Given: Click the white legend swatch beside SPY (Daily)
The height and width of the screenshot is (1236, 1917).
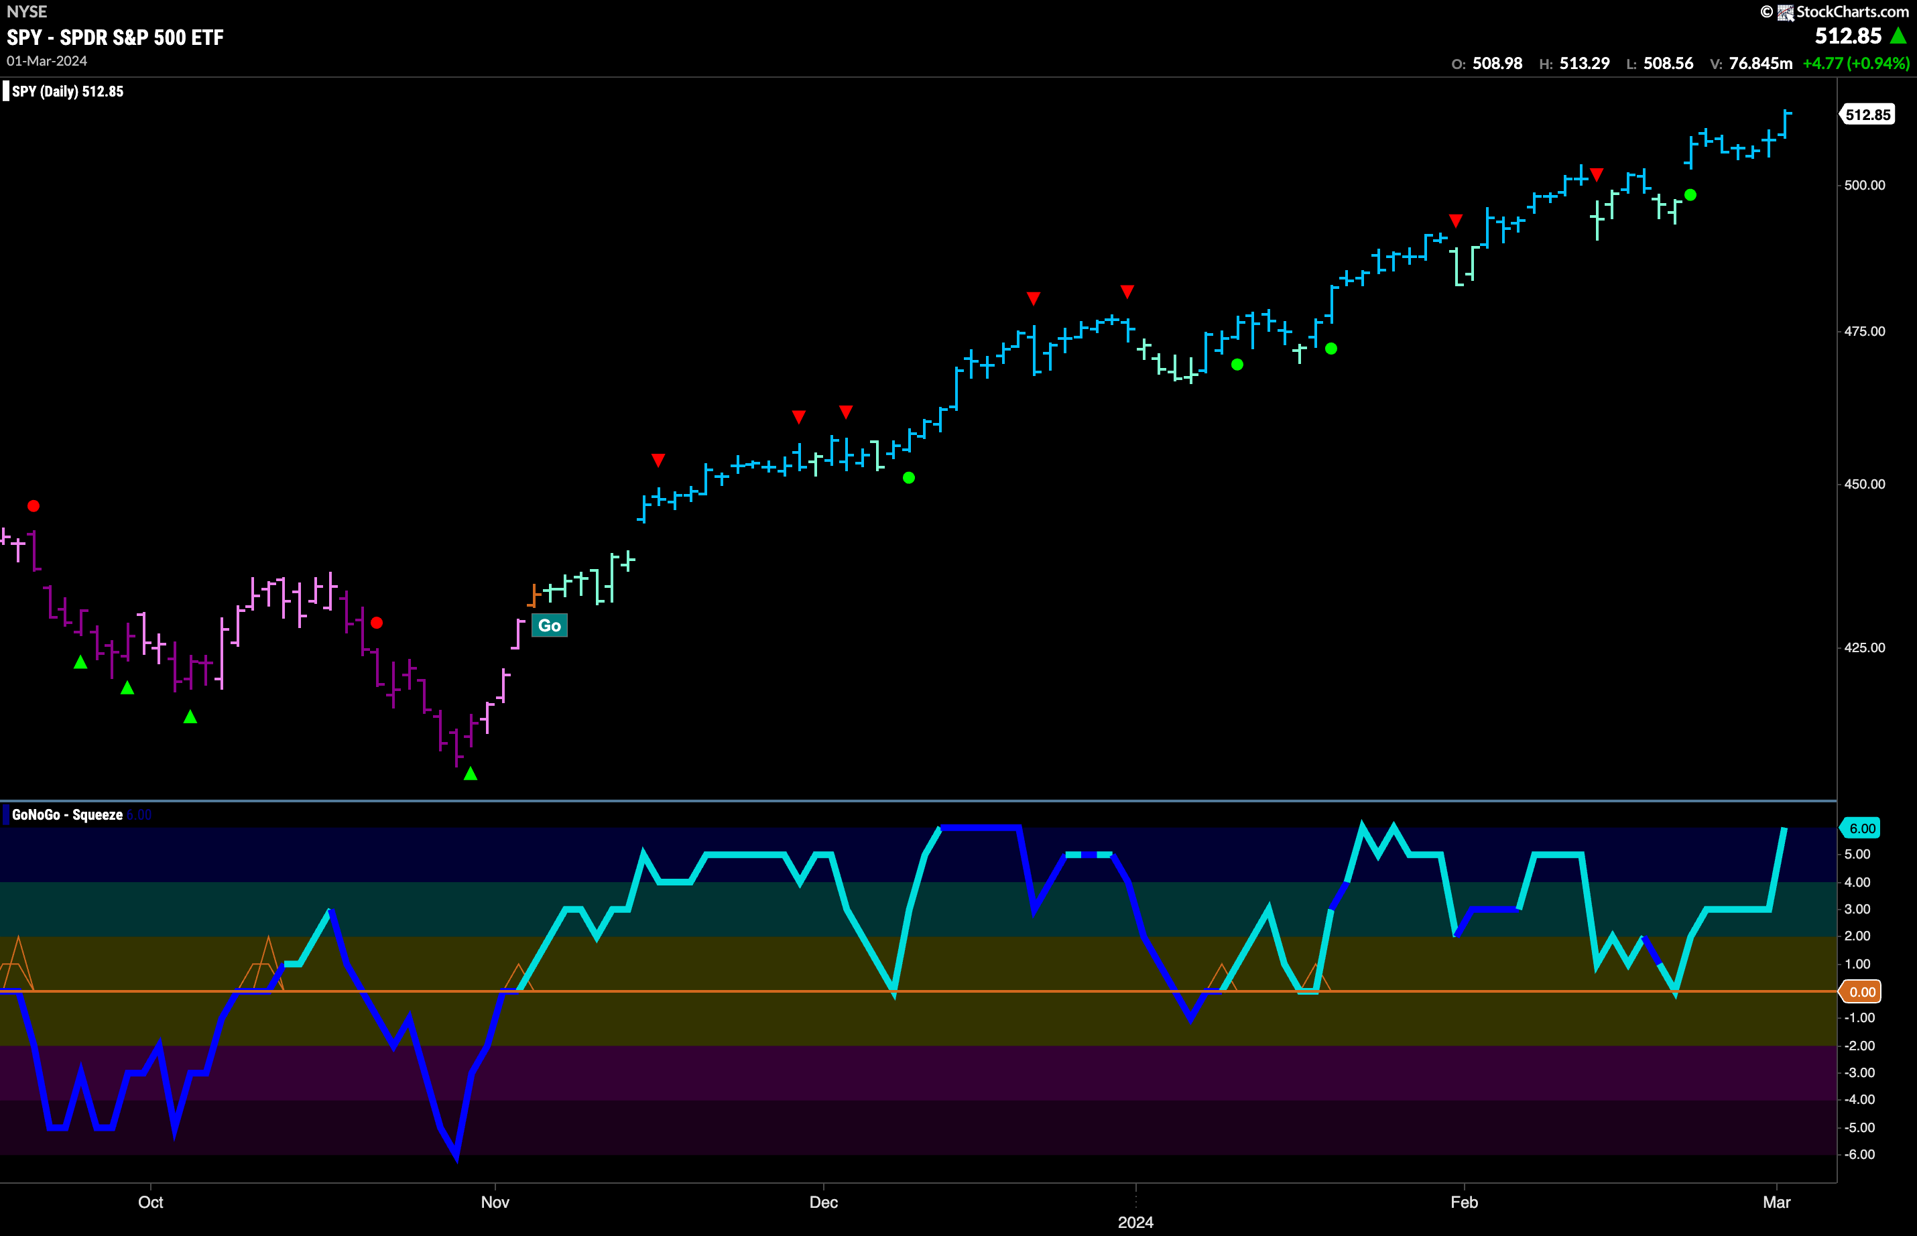Looking at the screenshot, I should pos(5,90).
